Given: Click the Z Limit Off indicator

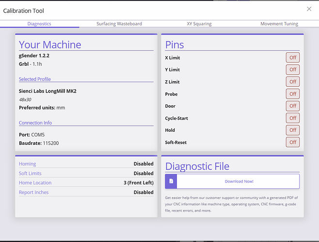Looking at the screenshot, I should (x=293, y=82).
